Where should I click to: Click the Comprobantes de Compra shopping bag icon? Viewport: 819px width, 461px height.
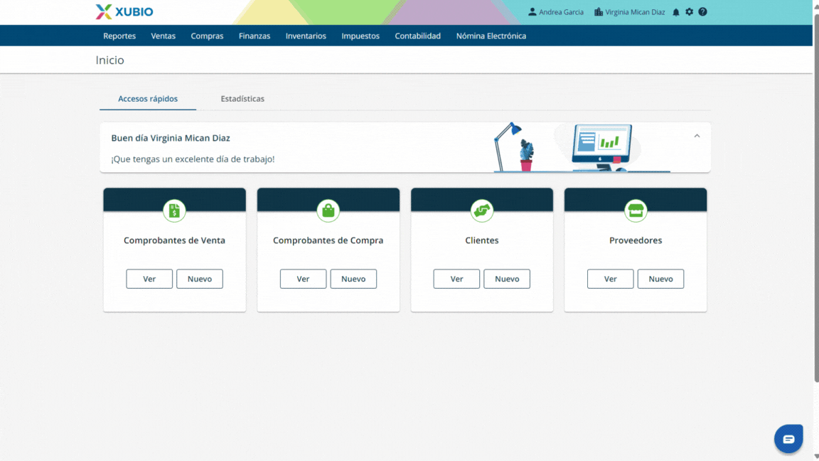point(328,211)
